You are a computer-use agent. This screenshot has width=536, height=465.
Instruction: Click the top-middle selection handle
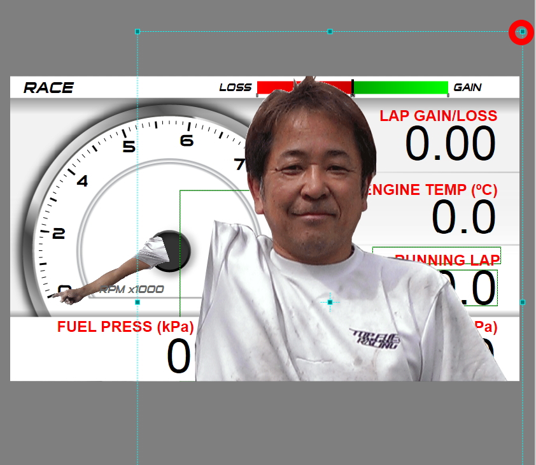pyautogui.click(x=330, y=31)
